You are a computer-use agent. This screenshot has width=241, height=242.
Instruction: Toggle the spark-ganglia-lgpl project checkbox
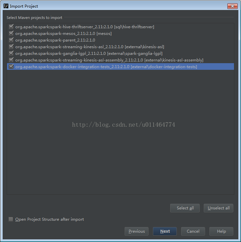11,53
